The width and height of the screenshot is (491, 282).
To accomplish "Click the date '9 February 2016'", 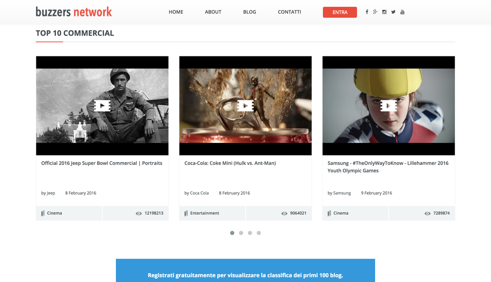I will pyautogui.click(x=376, y=193).
